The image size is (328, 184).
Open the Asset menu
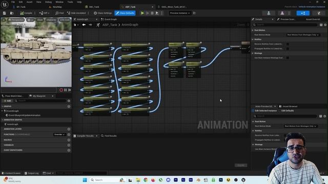point(29,2)
